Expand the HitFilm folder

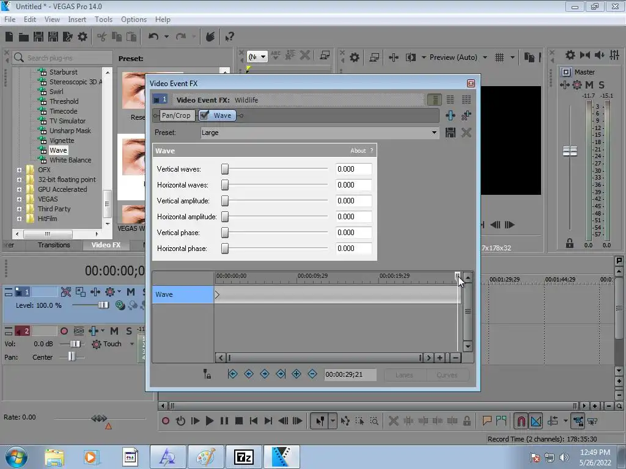[x=19, y=219]
